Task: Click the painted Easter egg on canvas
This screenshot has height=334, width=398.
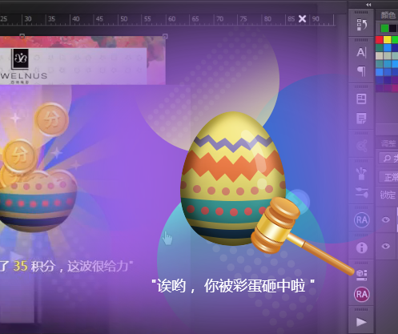Action: coord(233,179)
